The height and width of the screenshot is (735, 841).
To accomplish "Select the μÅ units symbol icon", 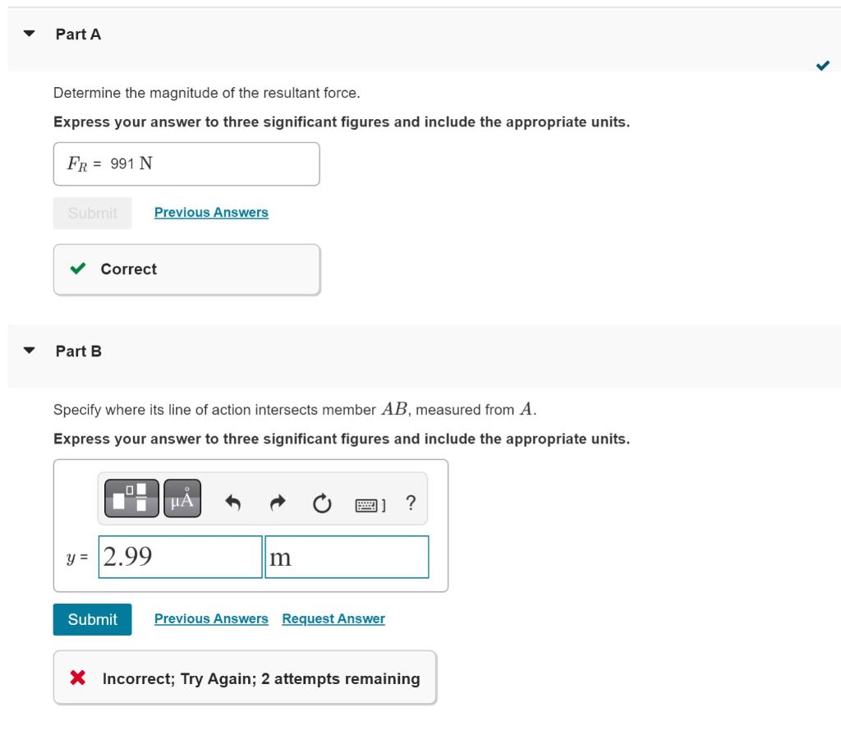I will click(x=180, y=496).
